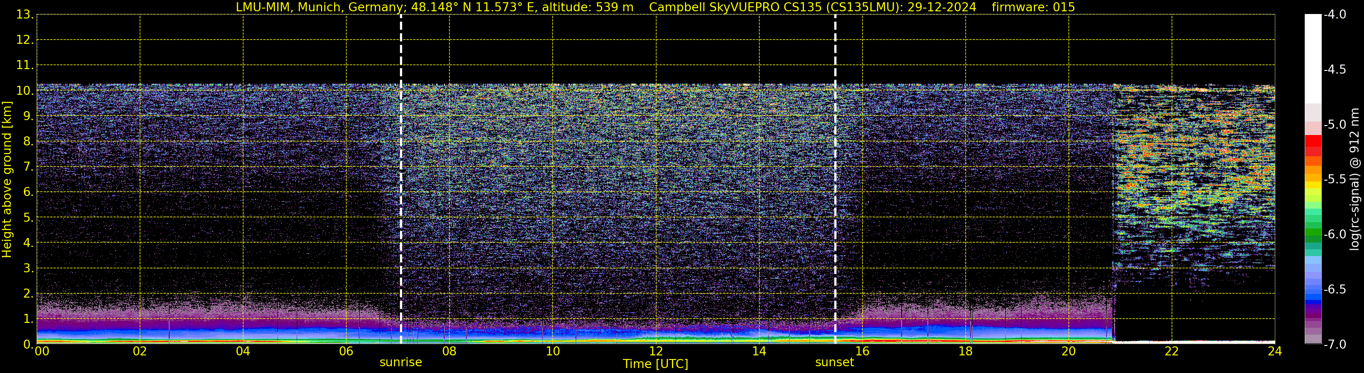Click the '12' time tick label
The image size is (1364, 373).
tap(656, 351)
